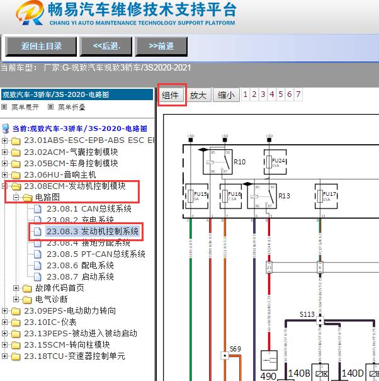Click relay R13 in the diagram

click(x=262, y=196)
